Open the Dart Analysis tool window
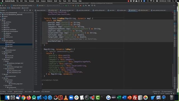 coord(18,92)
